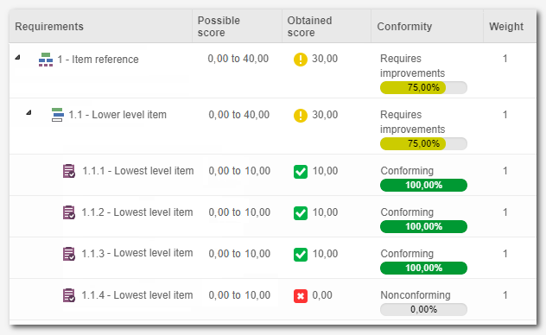Click the Lower level item icon
The width and height of the screenshot is (546, 335).
58,115
